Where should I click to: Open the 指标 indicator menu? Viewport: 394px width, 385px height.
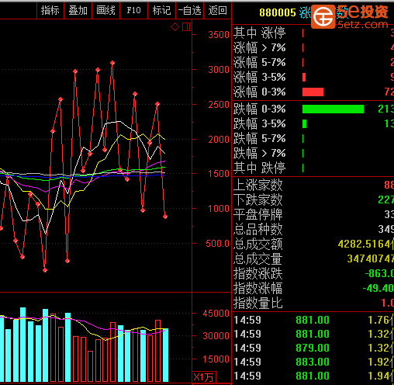(50, 10)
